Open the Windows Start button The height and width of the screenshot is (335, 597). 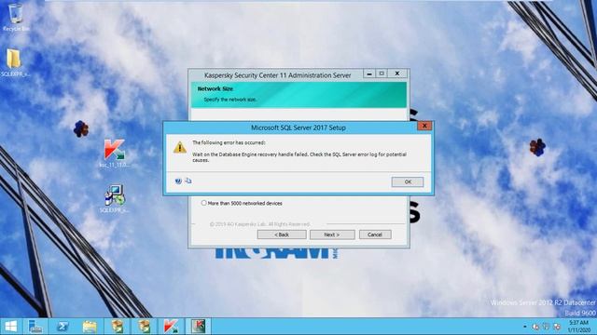pos(10,327)
